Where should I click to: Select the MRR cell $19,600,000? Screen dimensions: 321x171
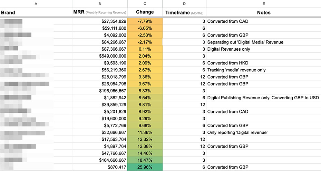tap(100, 119)
